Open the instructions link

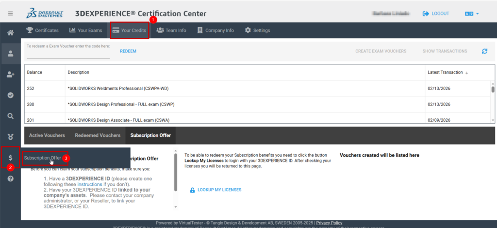pos(90,184)
